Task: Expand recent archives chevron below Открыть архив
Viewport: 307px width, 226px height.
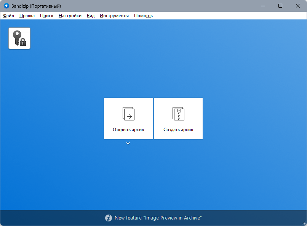Action: pyautogui.click(x=128, y=143)
